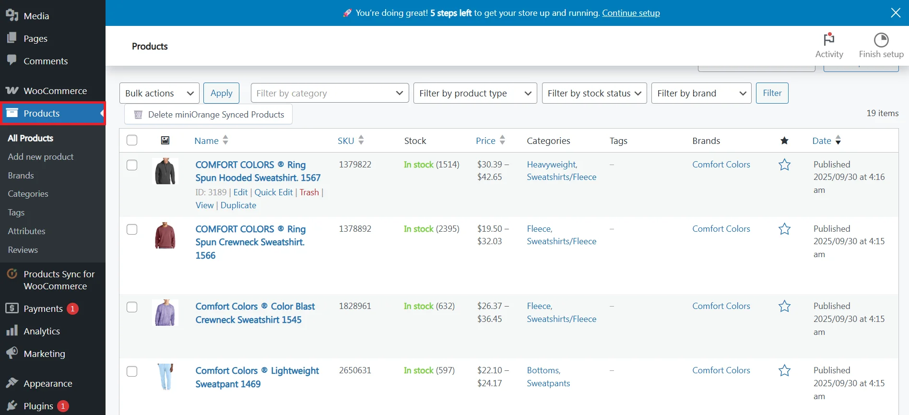The width and height of the screenshot is (909, 415).
Task: Open All Products in the sidebar submenu
Action: click(x=31, y=138)
